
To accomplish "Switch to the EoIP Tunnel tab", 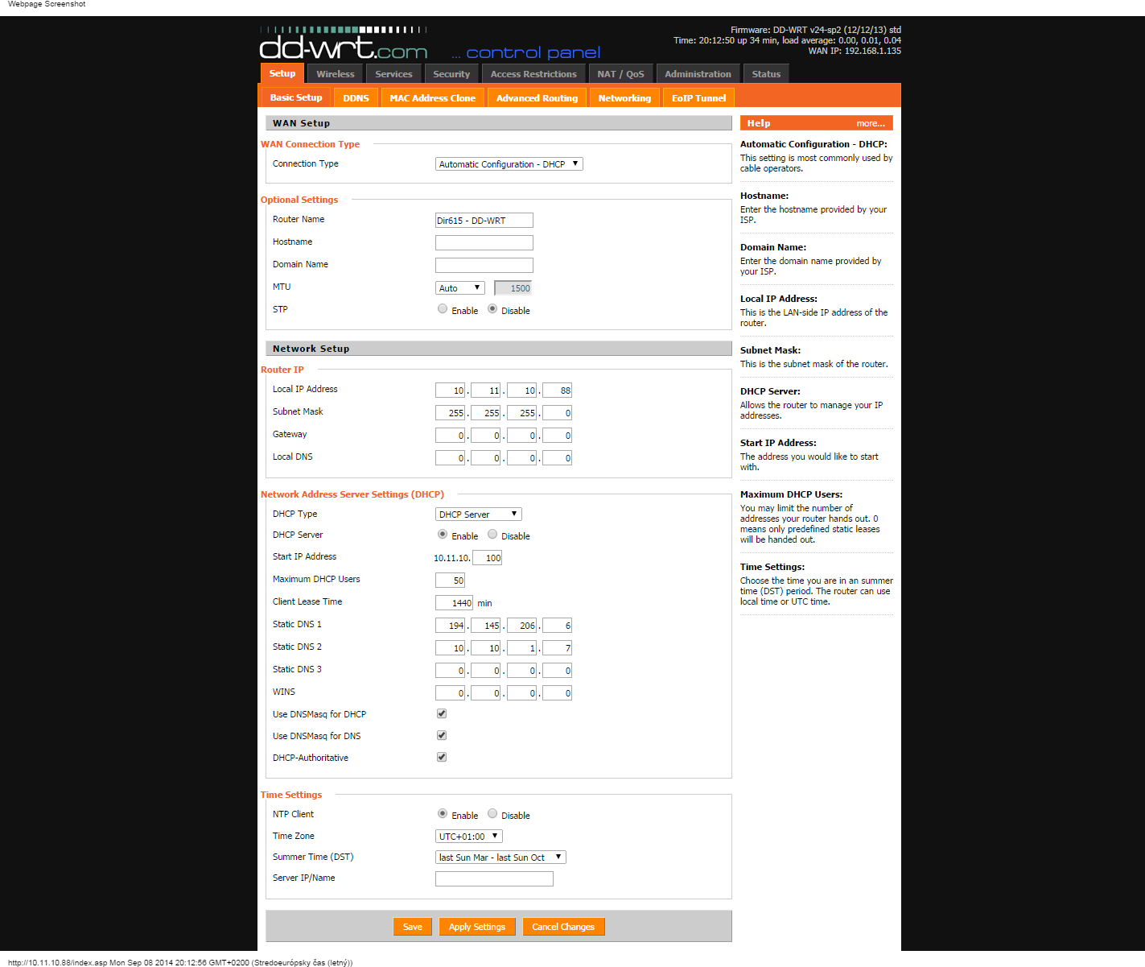I will click(698, 97).
